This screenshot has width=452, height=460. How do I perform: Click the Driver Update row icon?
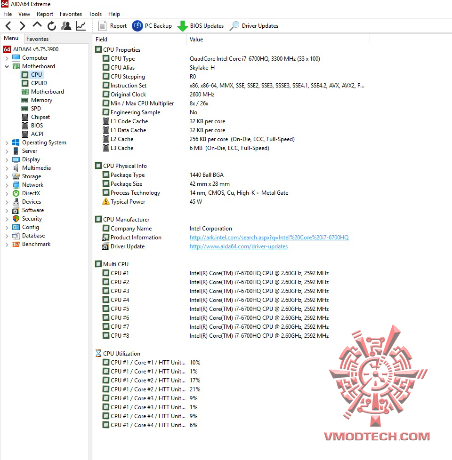click(105, 246)
